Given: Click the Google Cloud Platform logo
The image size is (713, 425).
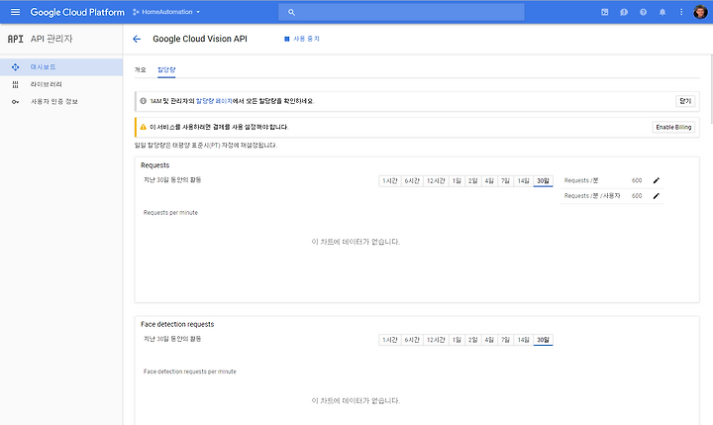Looking at the screenshot, I should (x=77, y=12).
